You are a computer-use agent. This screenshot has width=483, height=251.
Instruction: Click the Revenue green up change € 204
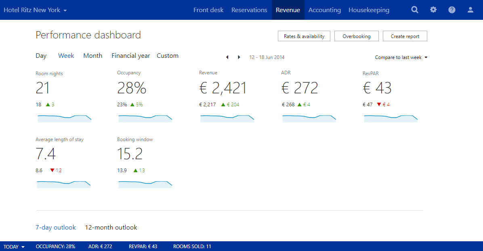230,105
